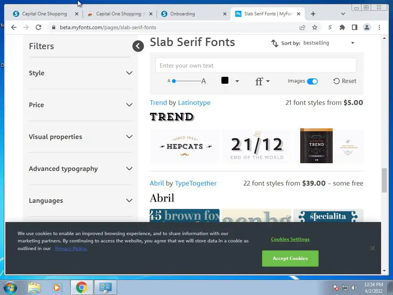Click the Reset circular arrow icon
The height and width of the screenshot is (295, 393).
point(336,81)
